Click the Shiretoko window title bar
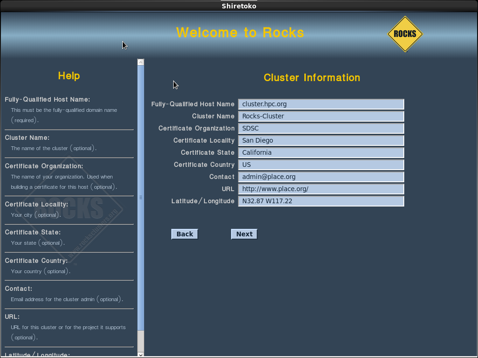478x358 pixels. click(x=239, y=6)
